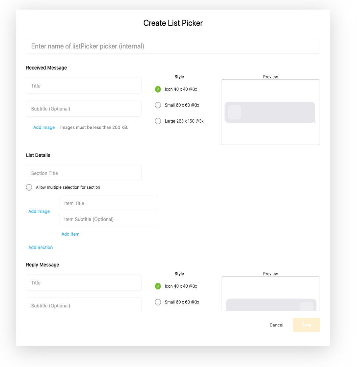Select Small 60 x 60 style for Received Message
This screenshot has height=367, width=362.
coord(158,105)
